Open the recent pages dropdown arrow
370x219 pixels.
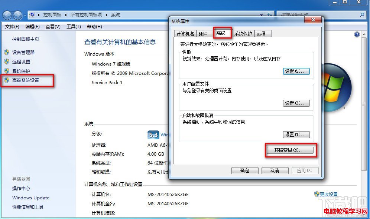tap(25, 16)
